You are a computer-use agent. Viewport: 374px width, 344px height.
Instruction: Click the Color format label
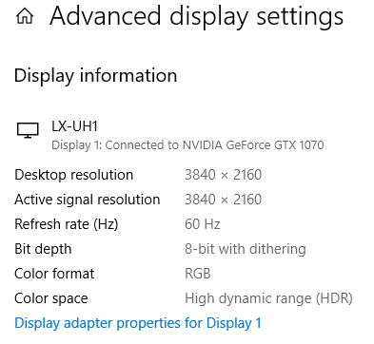pos(54,274)
